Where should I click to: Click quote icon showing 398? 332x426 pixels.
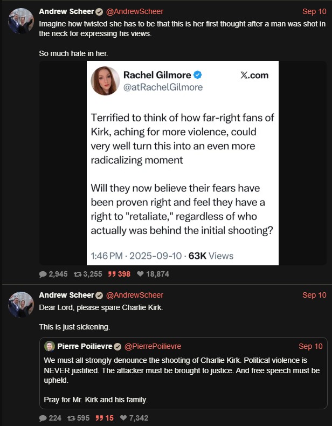(x=112, y=274)
